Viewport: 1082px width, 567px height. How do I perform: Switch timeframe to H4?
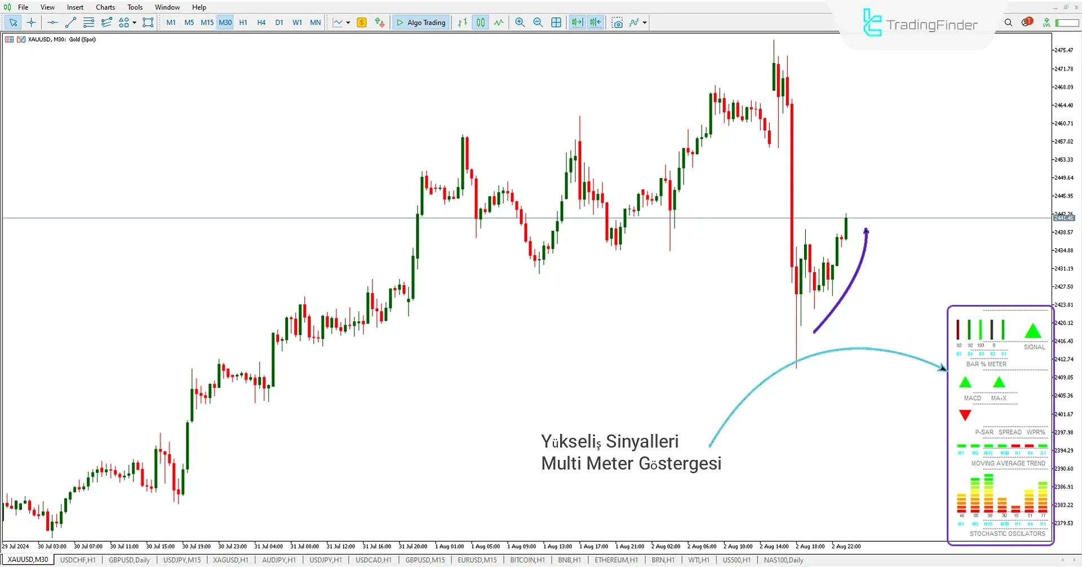click(x=261, y=23)
